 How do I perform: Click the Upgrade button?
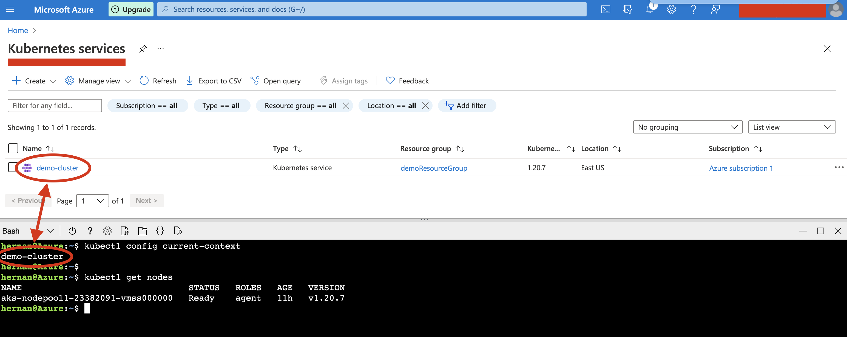tap(131, 10)
